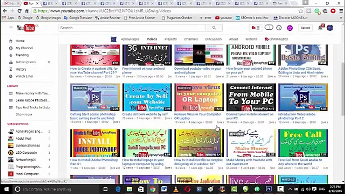Click the search magnifier button

pyautogui.click(x=214, y=28)
